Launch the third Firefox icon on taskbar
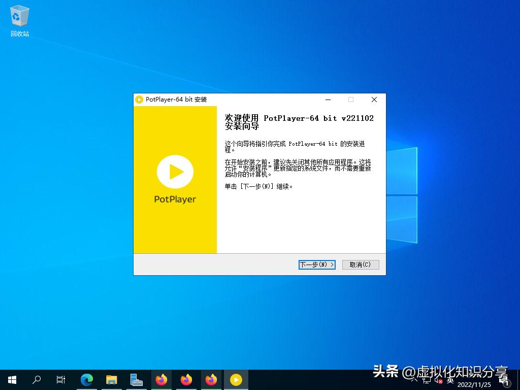This screenshot has height=390, width=520. coord(211,379)
